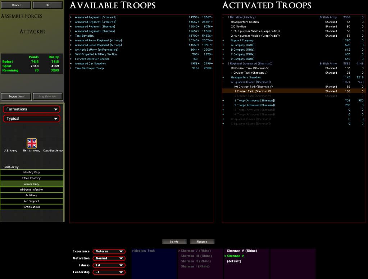Select the Fortifications category
Viewport: 368px width, 279px height.
(x=32, y=207)
